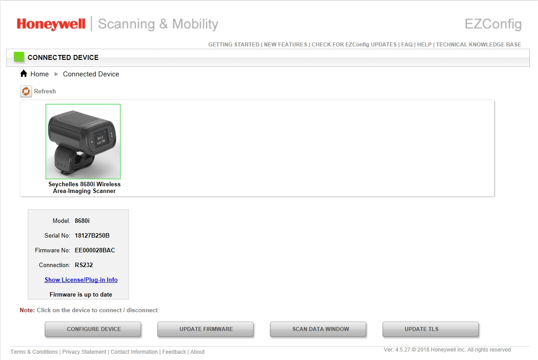This screenshot has height=360, width=538.
Task: Check for EZConfig Updates
Action: [354, 44]
